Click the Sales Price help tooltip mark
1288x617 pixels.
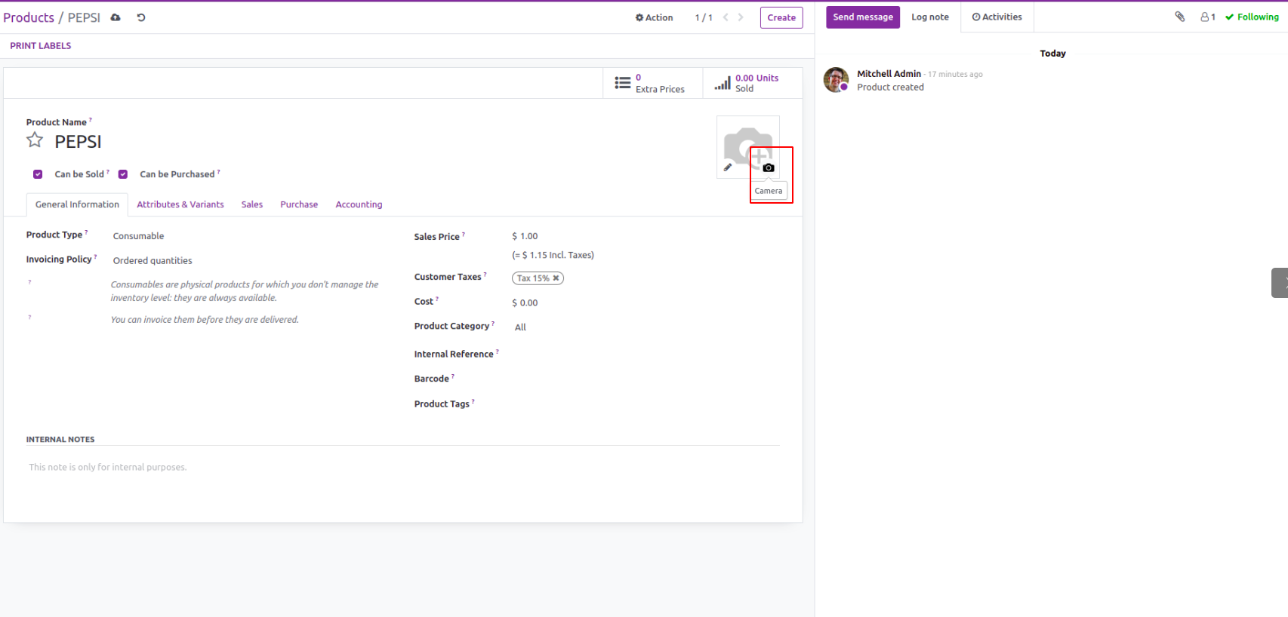(464, 234)
